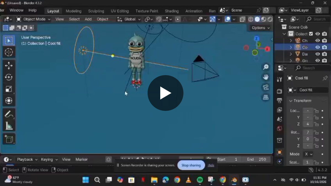Open the Global transform orientation dropdown
This screenshot has height=186, width=331.
(x=129, y=19)
